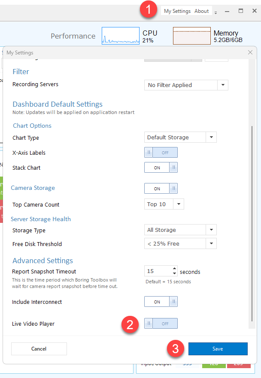Click the CPU performance graph
The height and width of the screenshot is (378, 261).
coord(121,36)
